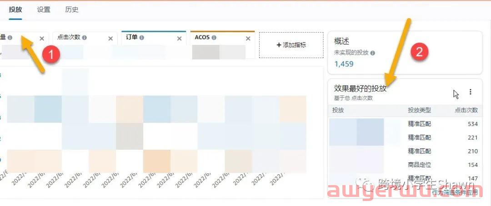Remove the 点击次数 metric card
491x206 pixels.
point(110,39)
